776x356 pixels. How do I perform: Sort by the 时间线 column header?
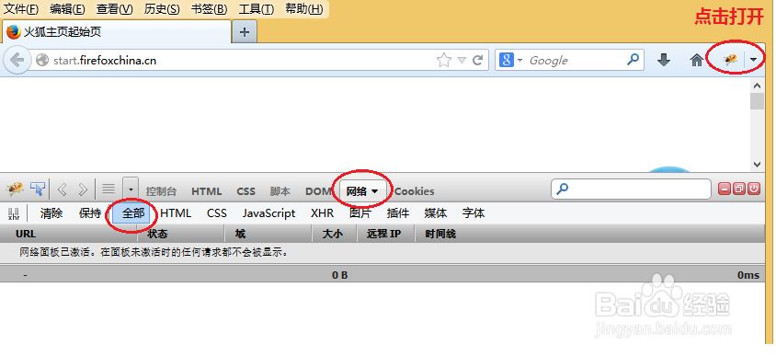click(590, 234)
